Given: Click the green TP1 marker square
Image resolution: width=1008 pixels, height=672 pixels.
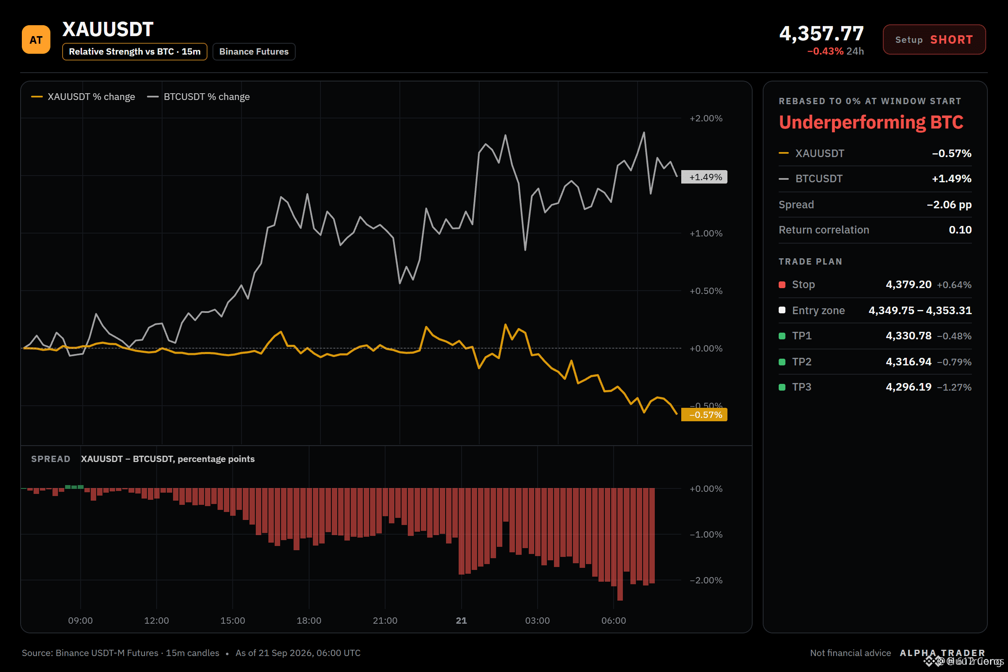Looking at the screenshot, I should [782, 336].
